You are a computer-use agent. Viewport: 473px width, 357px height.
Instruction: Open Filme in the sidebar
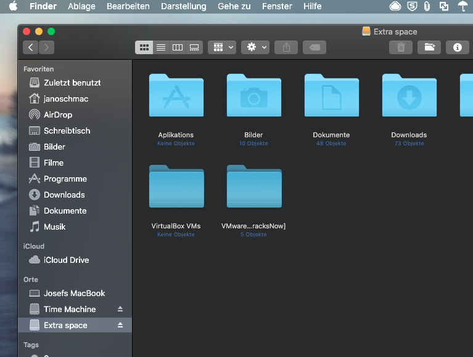click(75, 163)
